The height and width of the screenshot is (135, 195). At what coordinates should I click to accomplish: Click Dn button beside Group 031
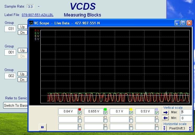click(23, 33)
